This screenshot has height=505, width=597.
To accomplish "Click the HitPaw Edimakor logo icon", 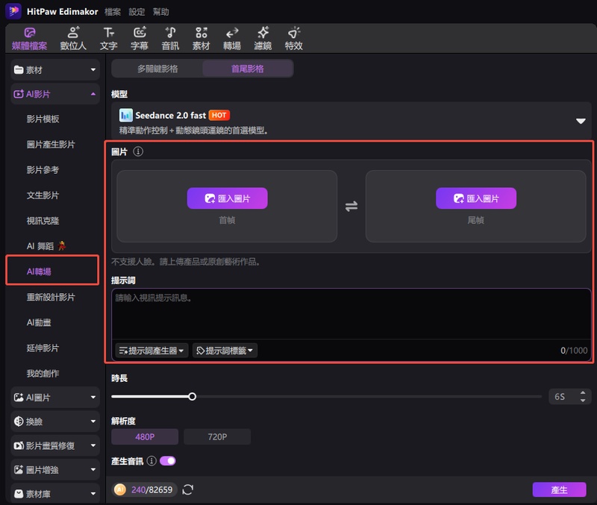I will tap(13, 11).
